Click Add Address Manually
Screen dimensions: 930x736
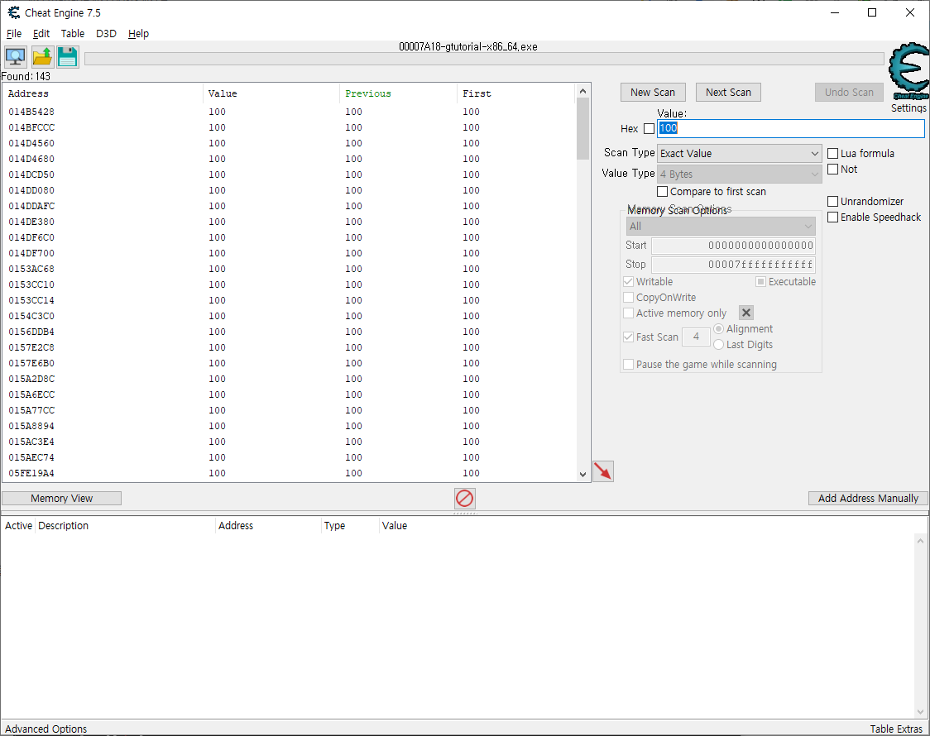[868, 499]
